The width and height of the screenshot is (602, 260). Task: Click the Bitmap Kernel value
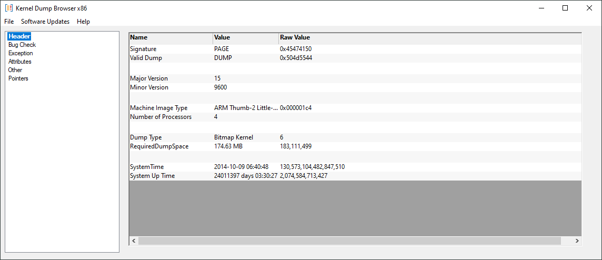click(234, 137)
